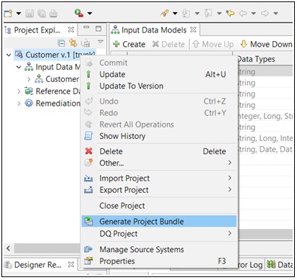Open Project Explorer view menu triangle
Screen dimensions: 297x280
pyautogui.click(x=101, y=42)
